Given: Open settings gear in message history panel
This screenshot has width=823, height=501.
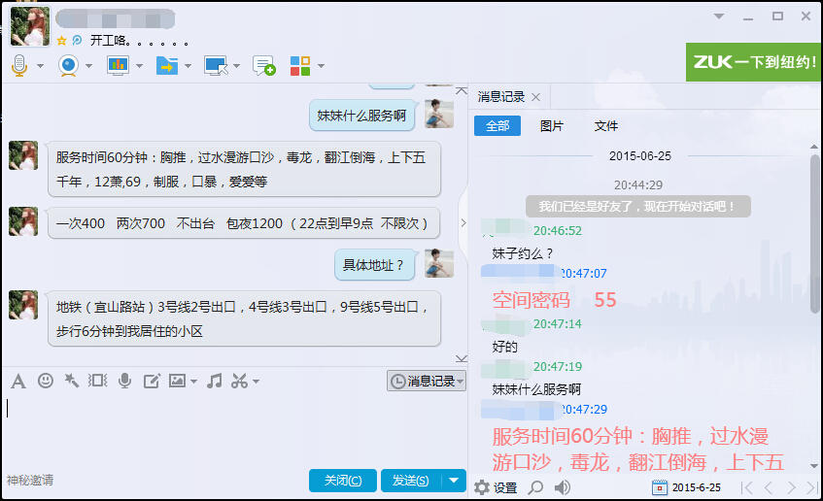Looking at the screenshot, I should (x=482, y=487).
